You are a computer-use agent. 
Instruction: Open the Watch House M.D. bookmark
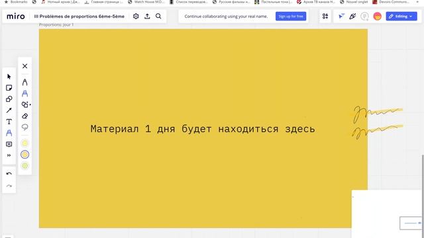click(146, 2)
